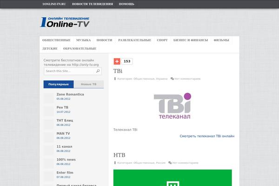Click the date 07.08.2012 under Enter film
Screen dimensions: 279x186
tap(63, 177)
